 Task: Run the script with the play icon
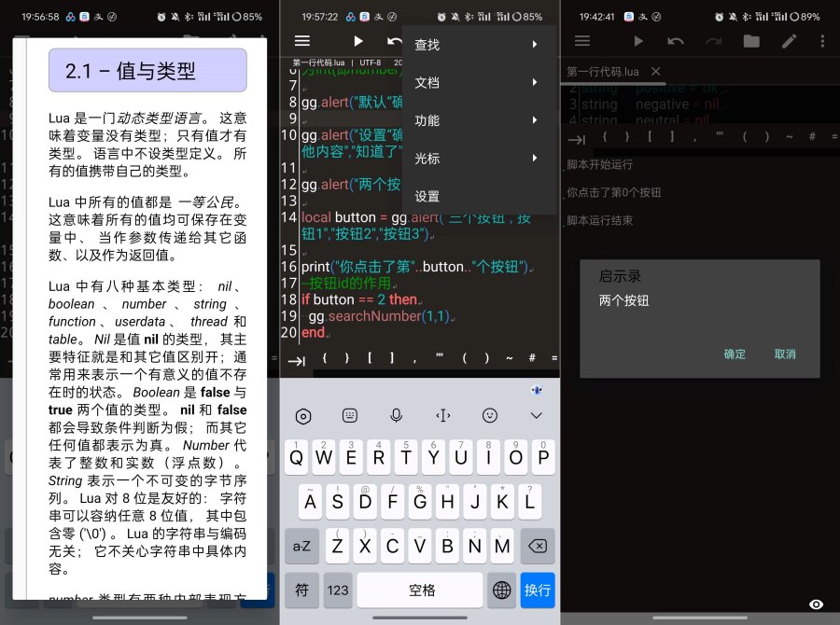tap(639, 41)
